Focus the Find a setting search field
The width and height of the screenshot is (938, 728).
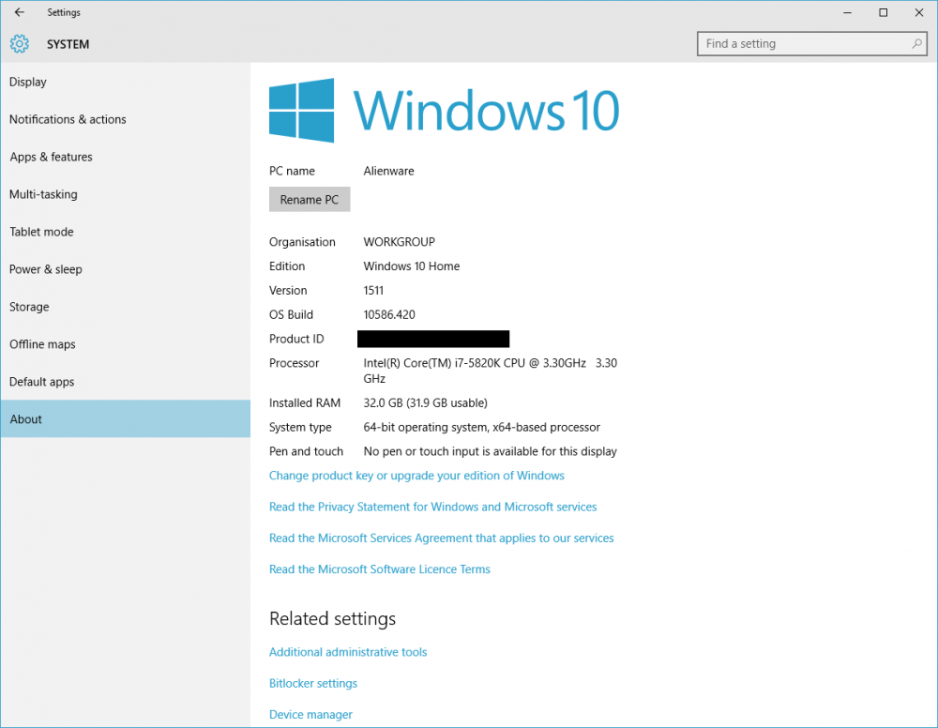pos(811,44)
